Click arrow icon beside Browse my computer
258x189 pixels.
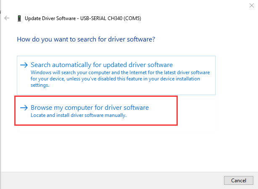24,108
